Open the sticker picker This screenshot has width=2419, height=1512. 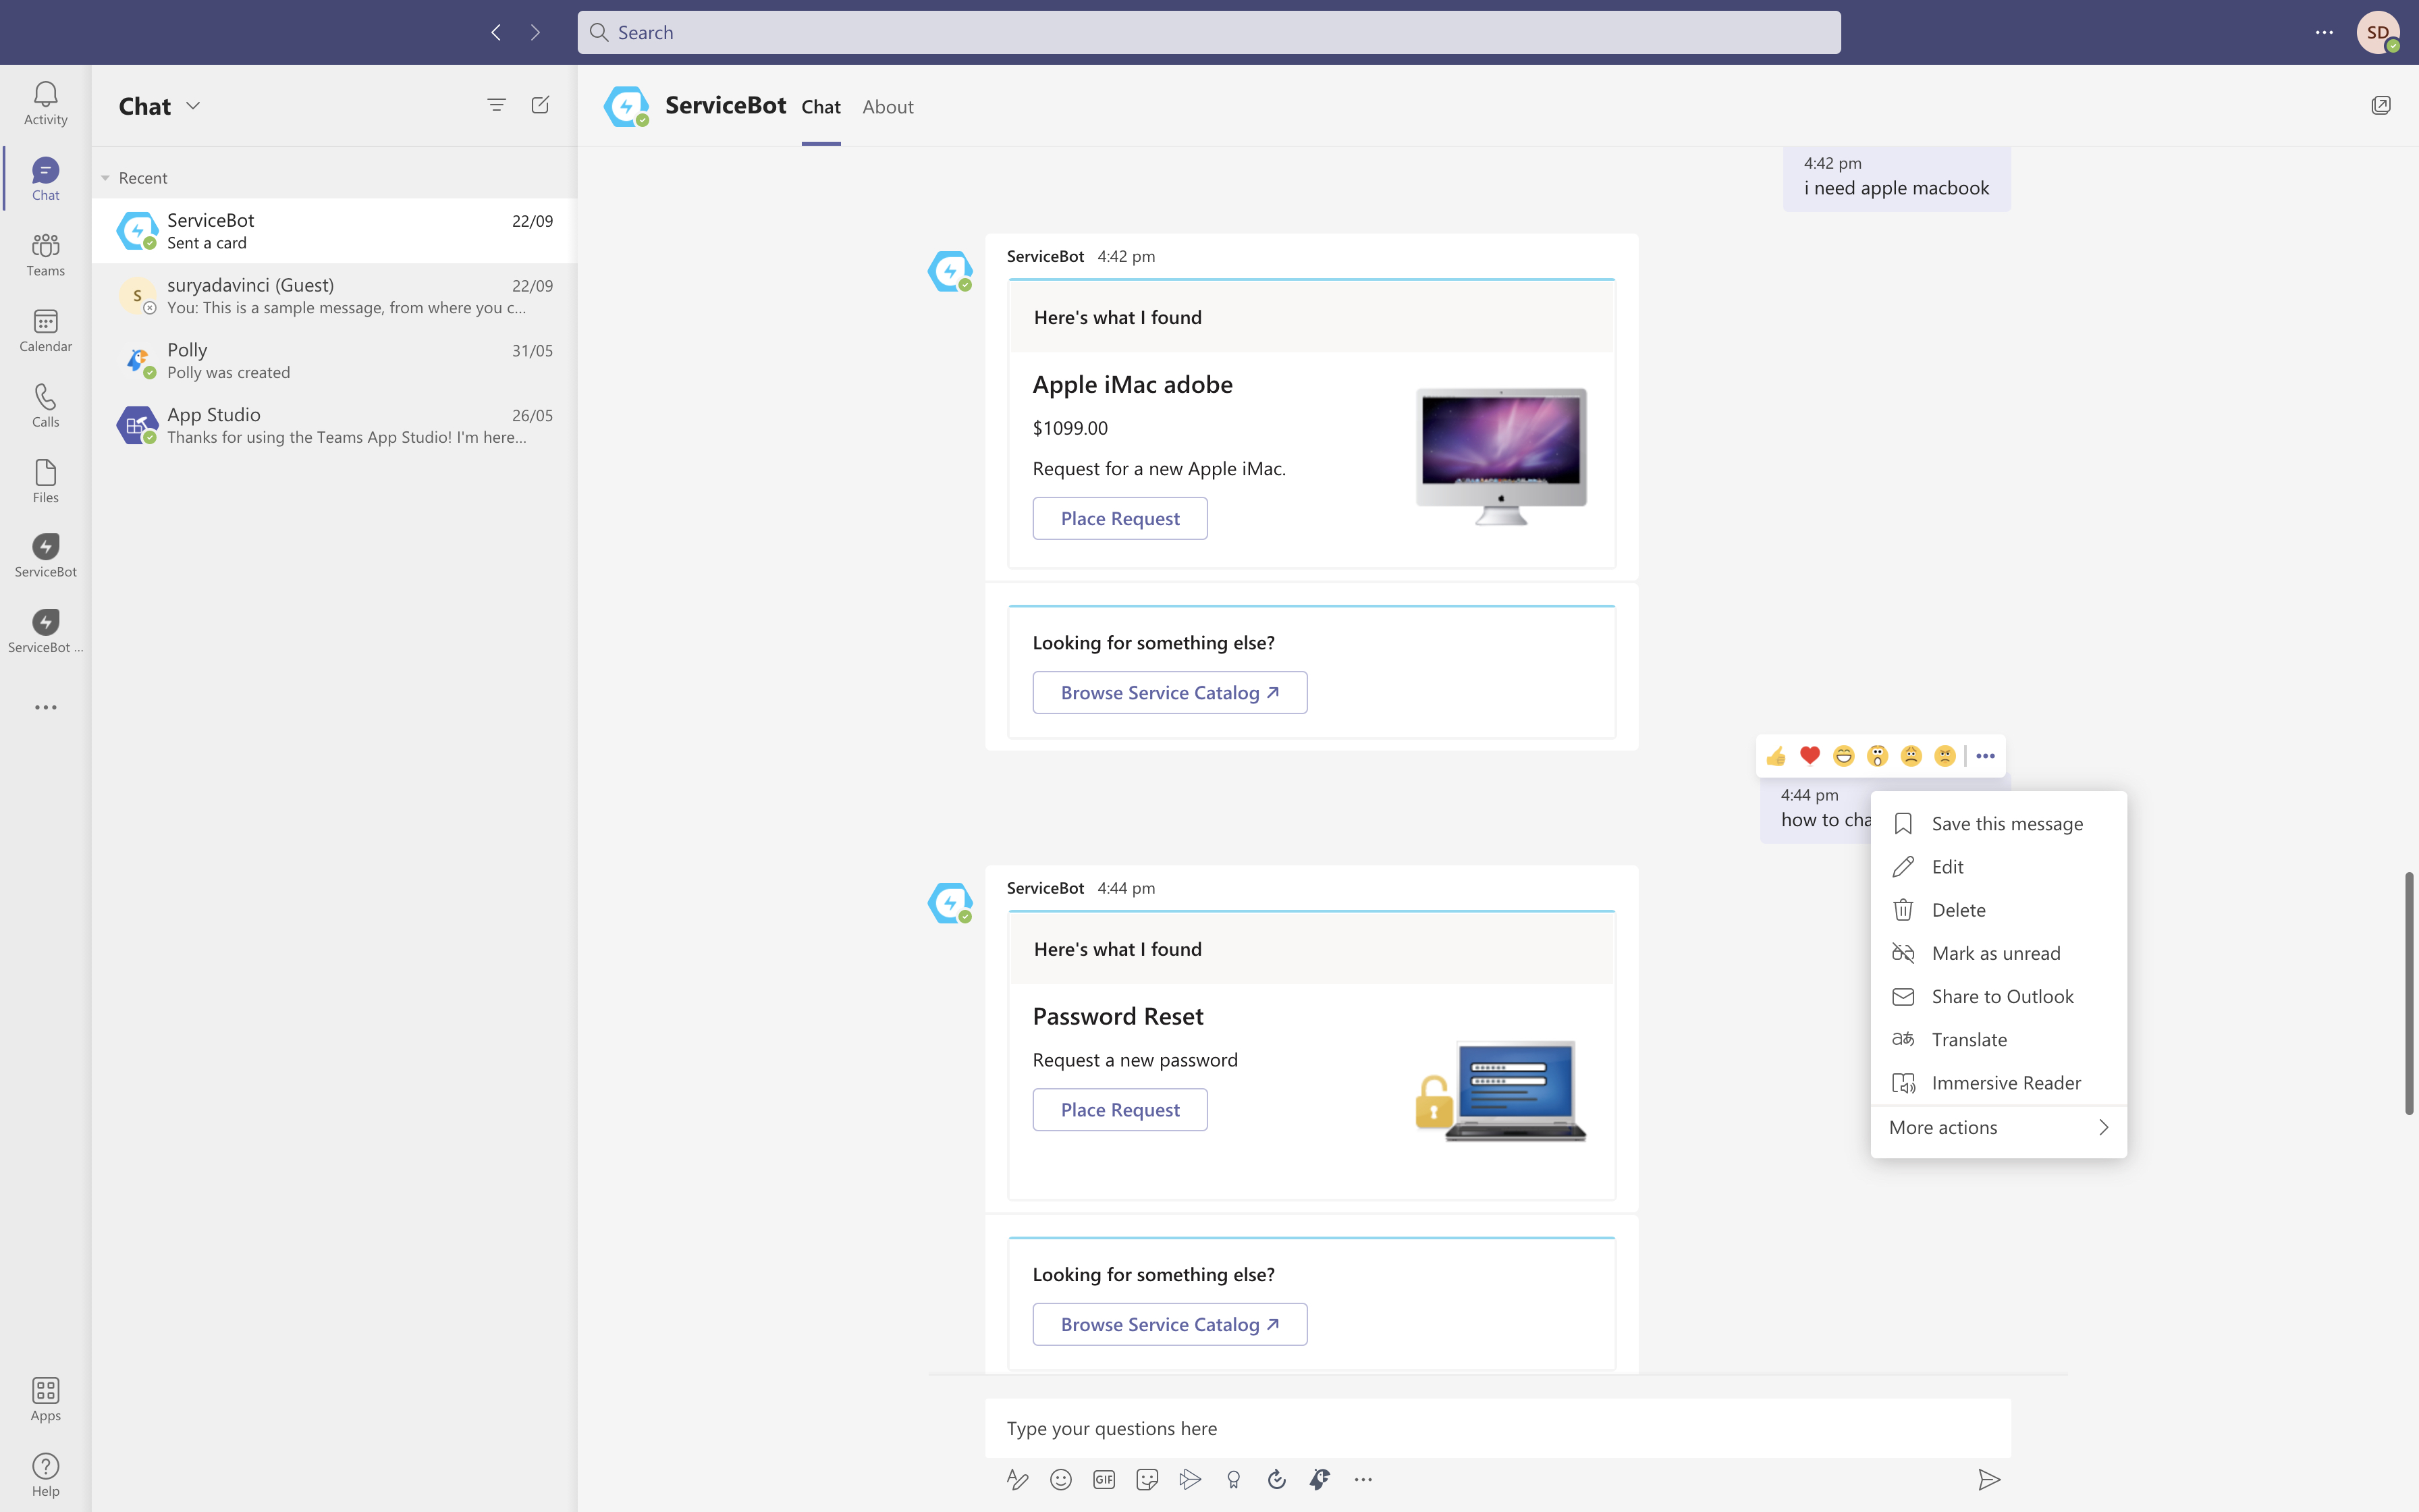pyautogui.click(x=1147, y=1479)
